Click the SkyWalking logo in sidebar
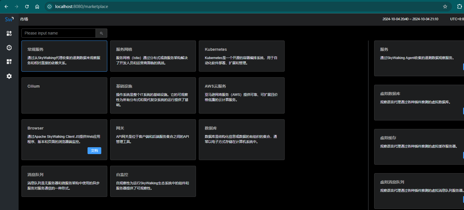 tap(9, 19)
